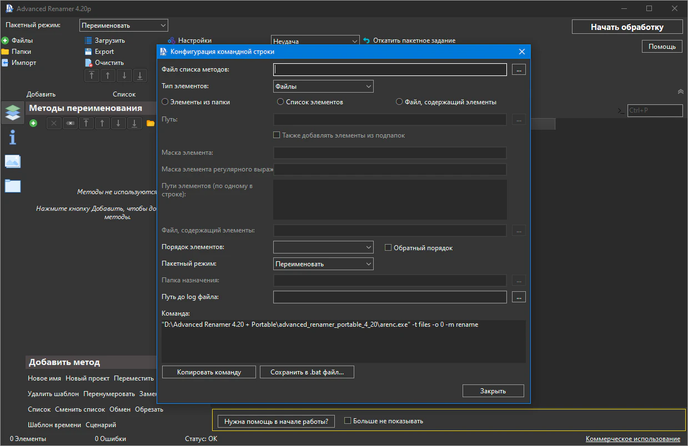
Task: Choose the Новое имя method
Action: (x=44, y=378)
